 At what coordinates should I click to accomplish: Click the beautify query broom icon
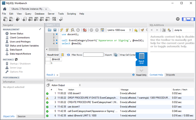[142, 30]
